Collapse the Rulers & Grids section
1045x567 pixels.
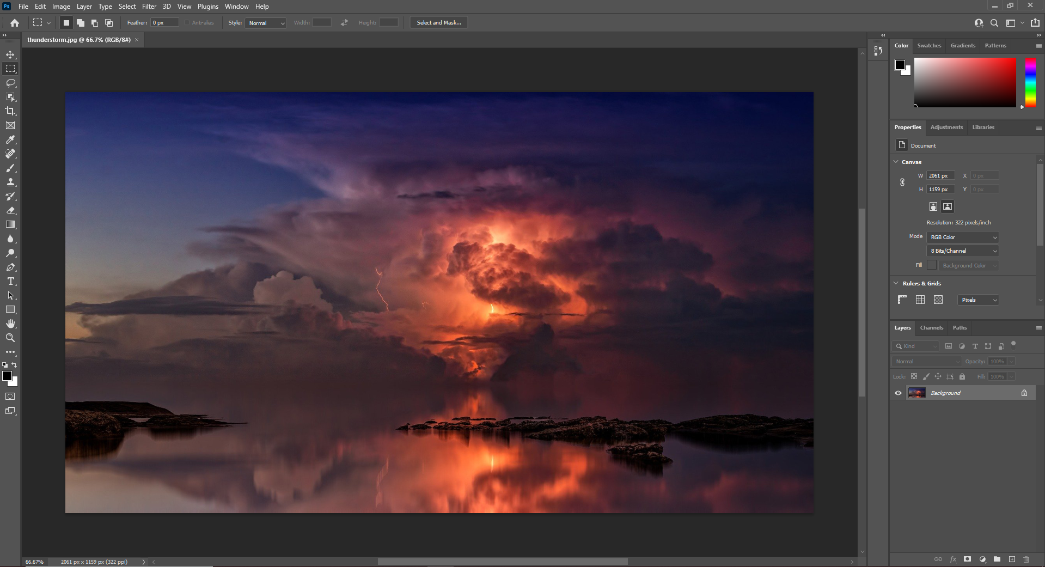pos(896,283)
